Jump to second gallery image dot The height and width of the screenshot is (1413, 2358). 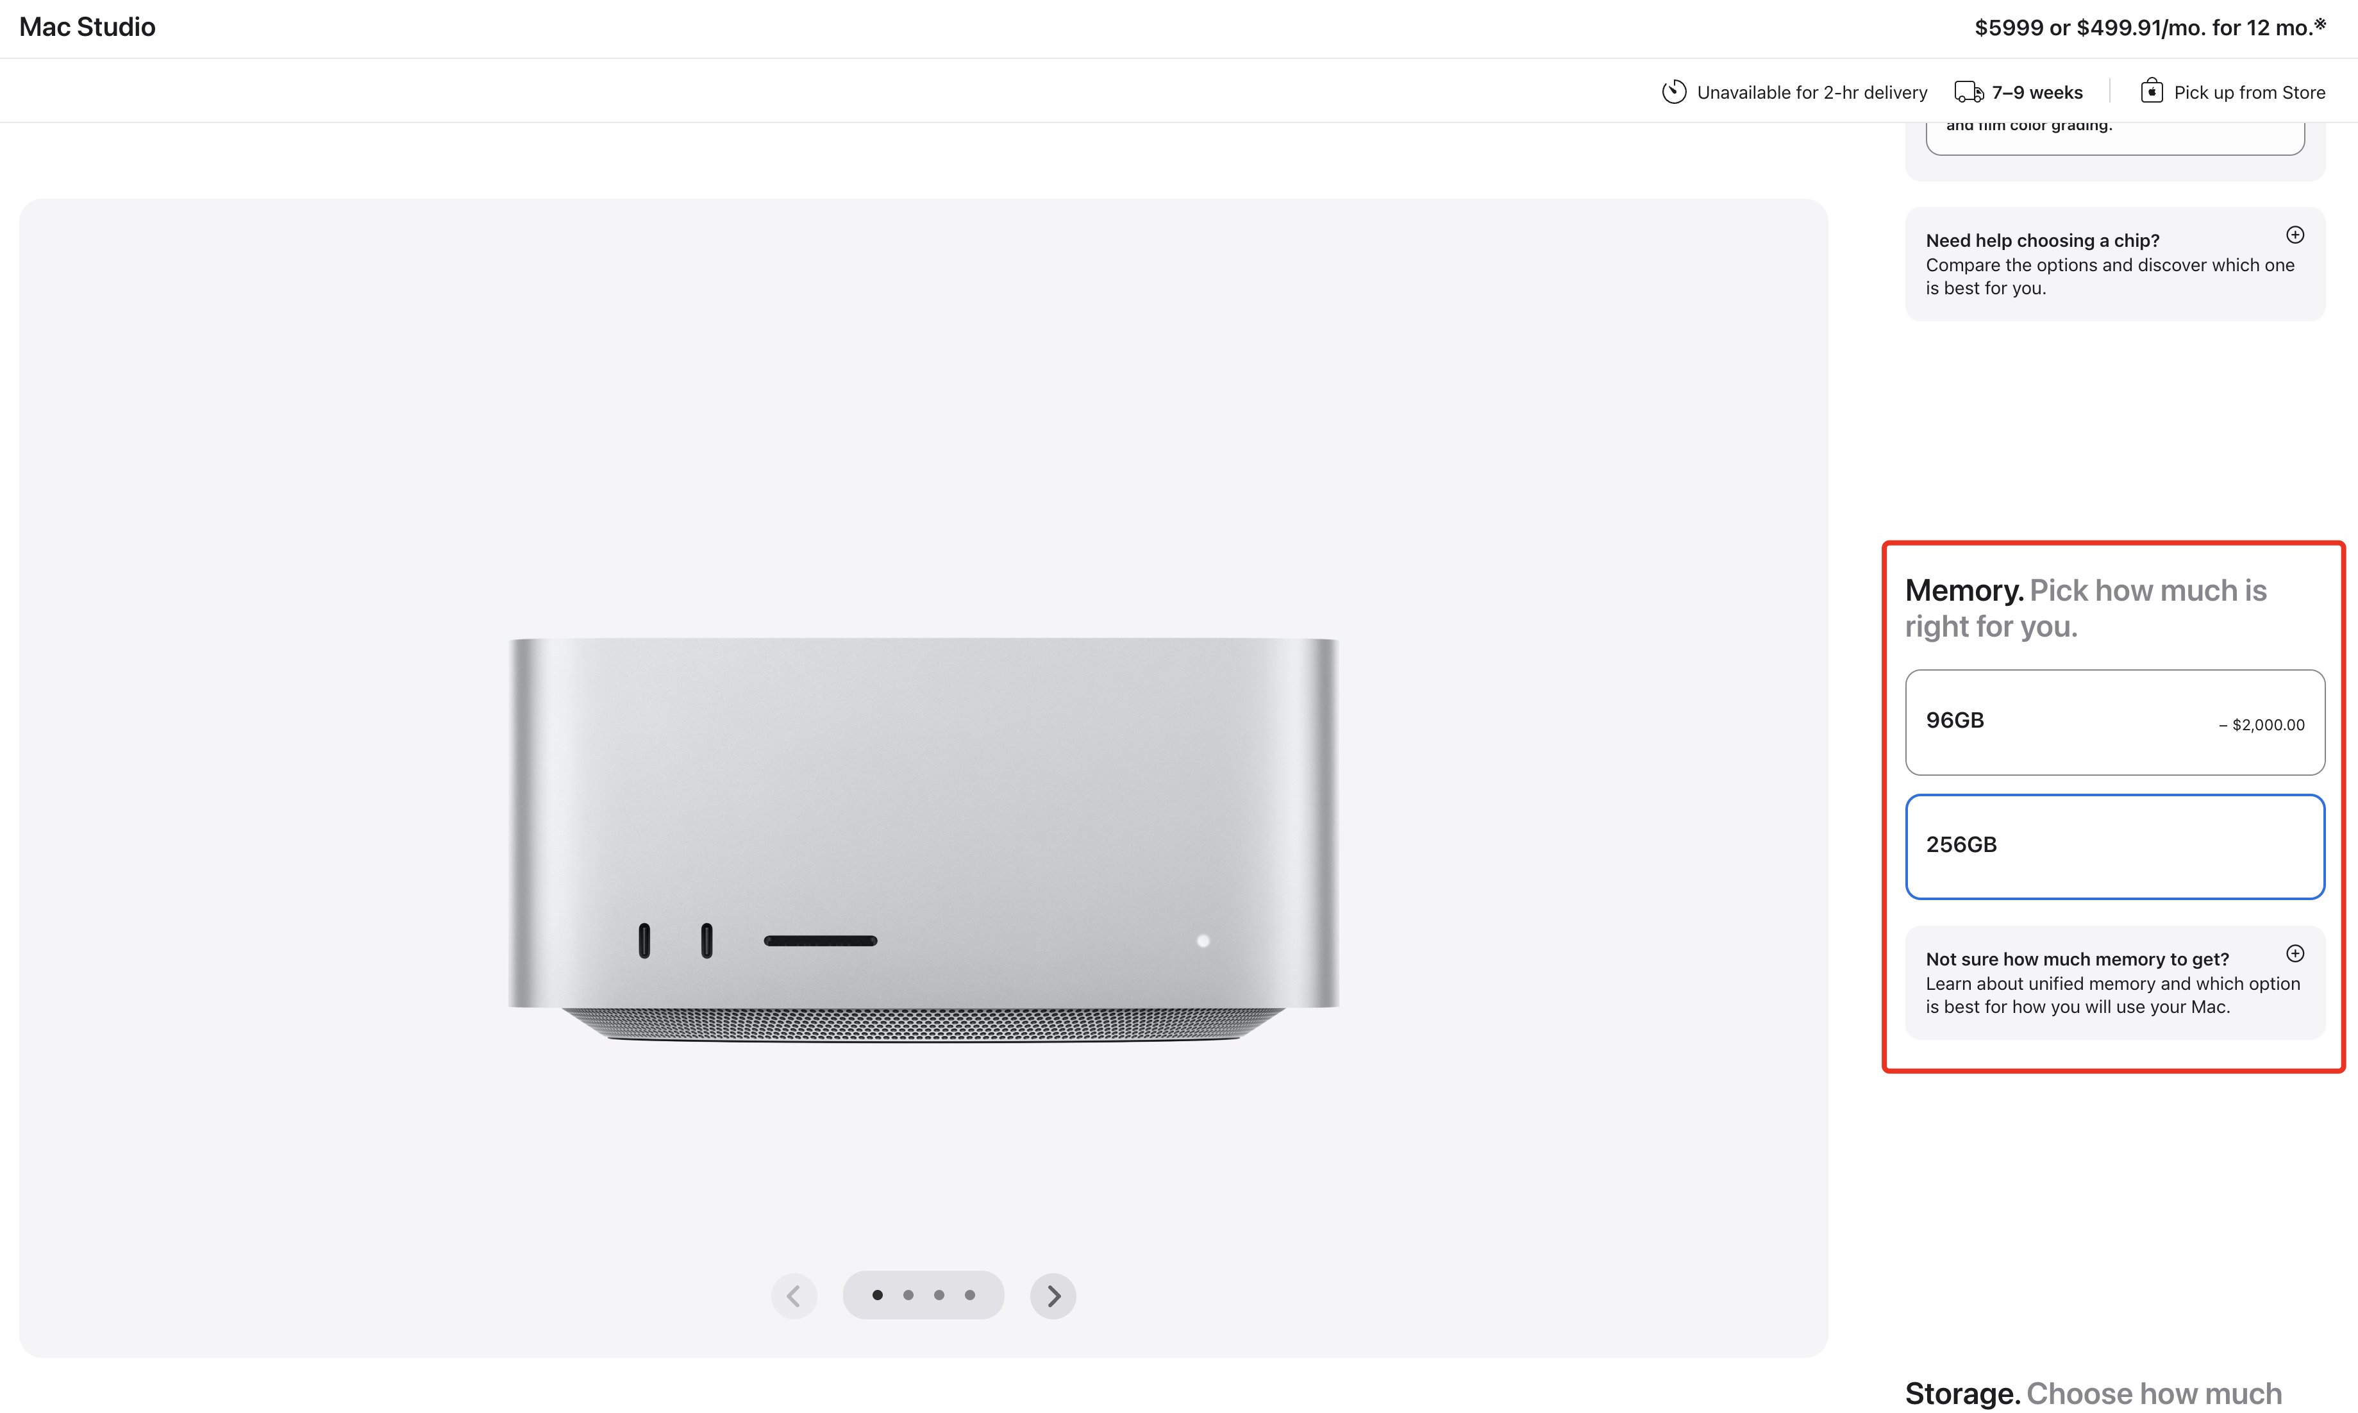(x=908, y=1295)
